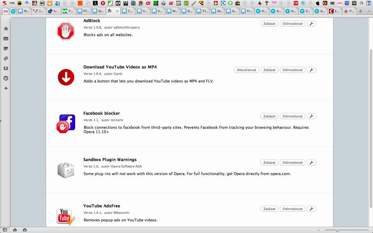
Task: Disable Sandbox Plugin Warnings extension
Action: click(x=269, y=163)
